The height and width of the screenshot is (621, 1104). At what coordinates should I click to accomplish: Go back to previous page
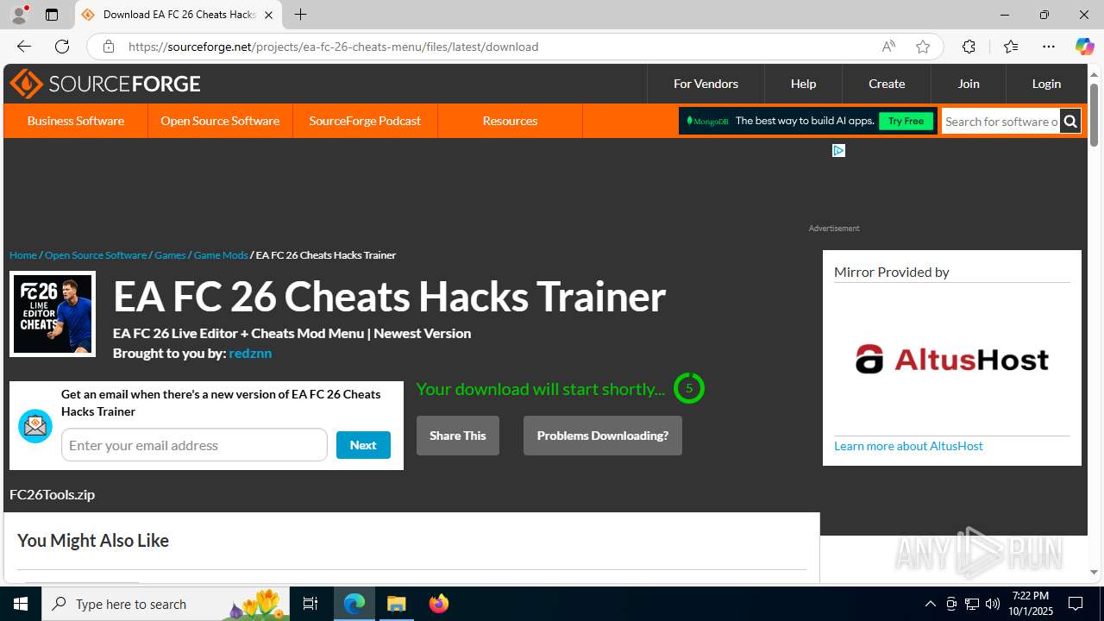click(x=24, y=47)
